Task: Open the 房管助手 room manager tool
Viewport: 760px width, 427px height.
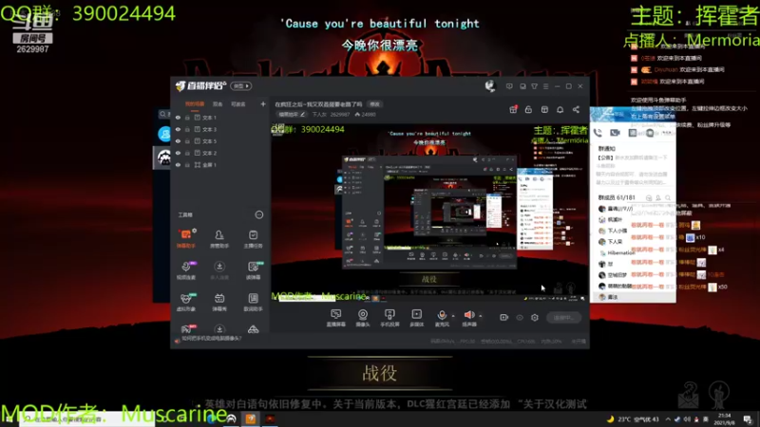Action: 219,239
